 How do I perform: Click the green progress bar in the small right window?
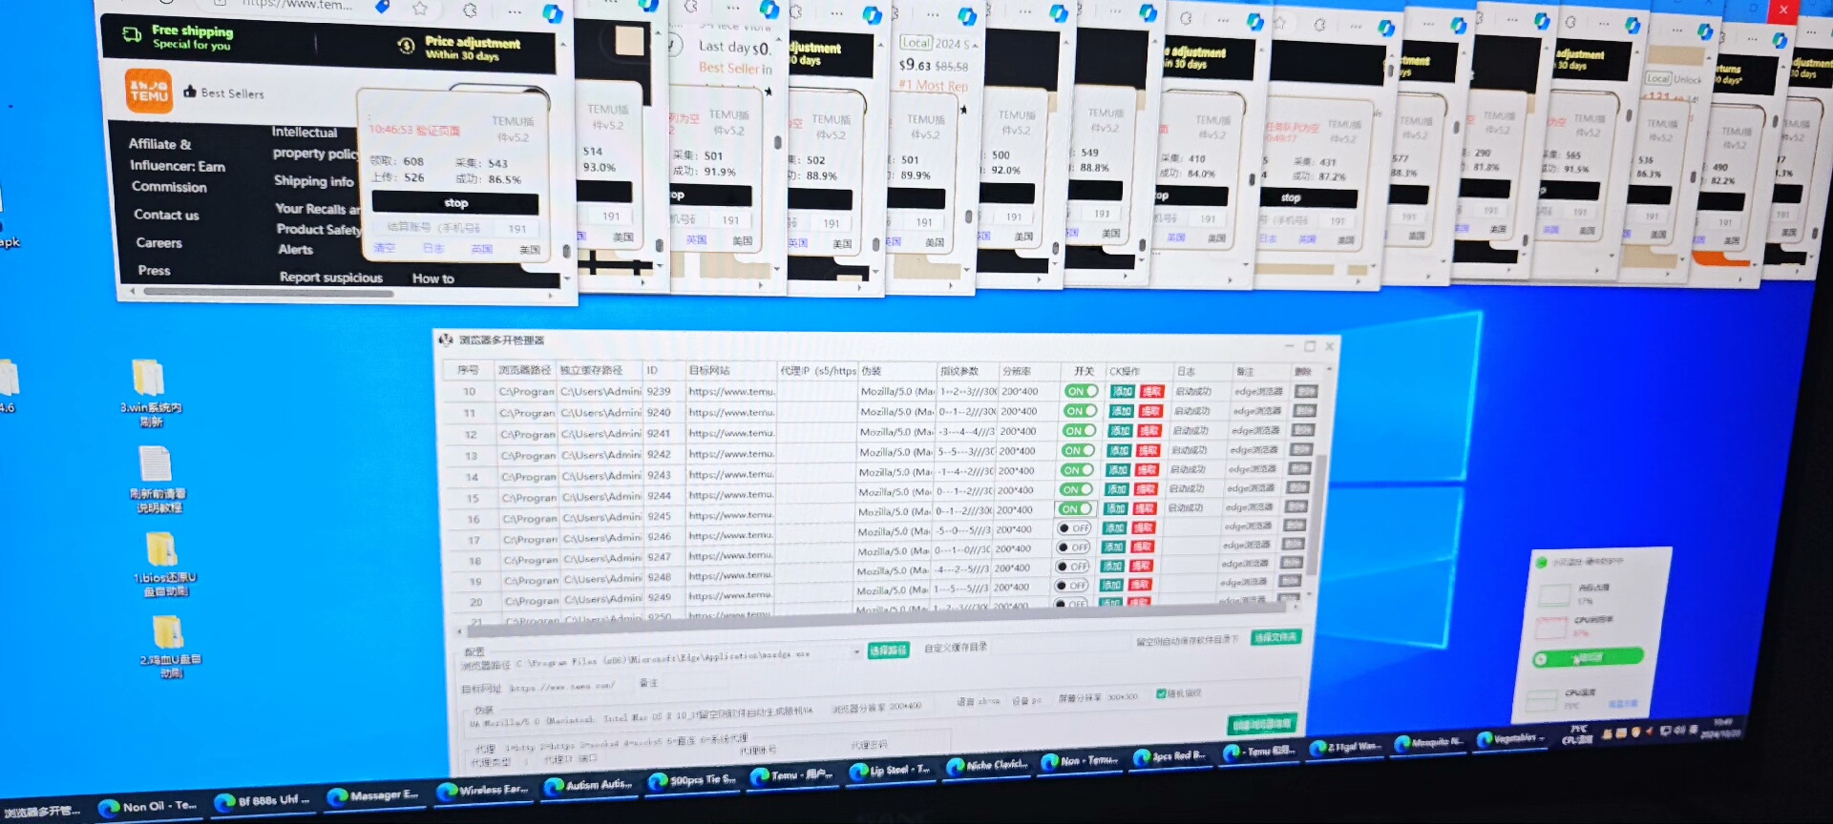1589,658
